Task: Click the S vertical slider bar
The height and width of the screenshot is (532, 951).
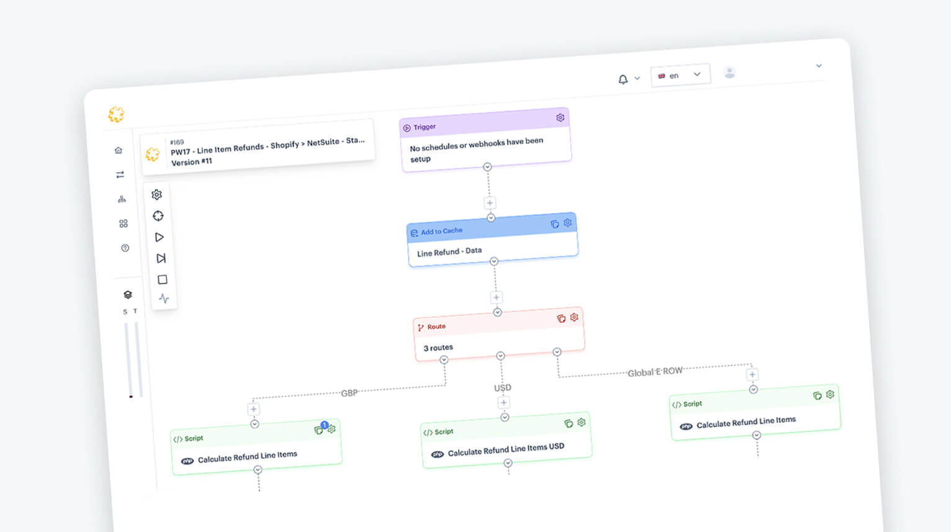Action: click(128, 359)
